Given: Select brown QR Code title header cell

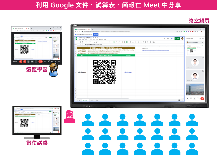Looking at the screenshot, I should [x=106, y=48].
